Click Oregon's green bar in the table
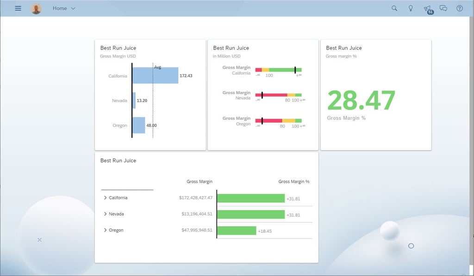 236,230
